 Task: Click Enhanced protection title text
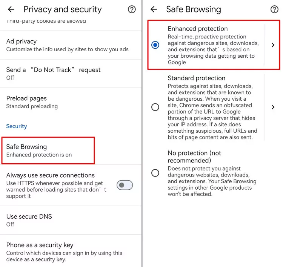pos(198,29)
